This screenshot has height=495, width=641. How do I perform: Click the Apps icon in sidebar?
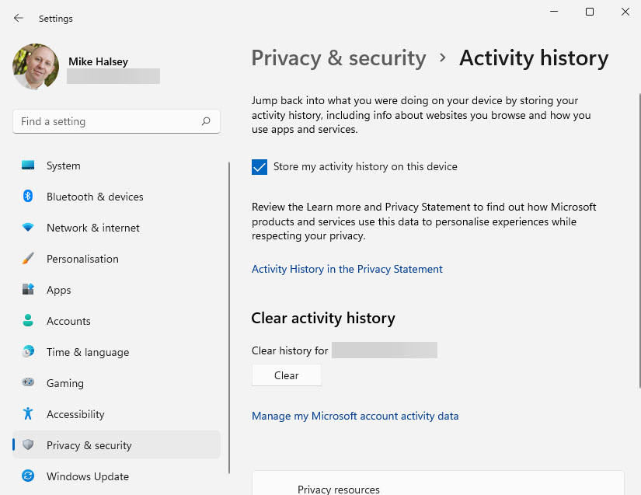[x=28, y=290]
